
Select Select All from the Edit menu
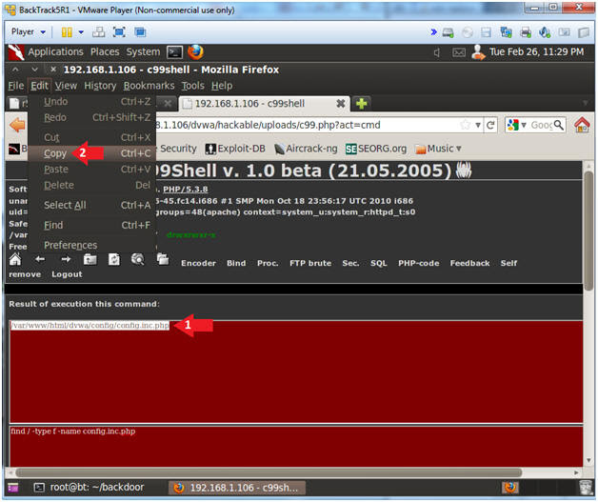coord(92,205)
